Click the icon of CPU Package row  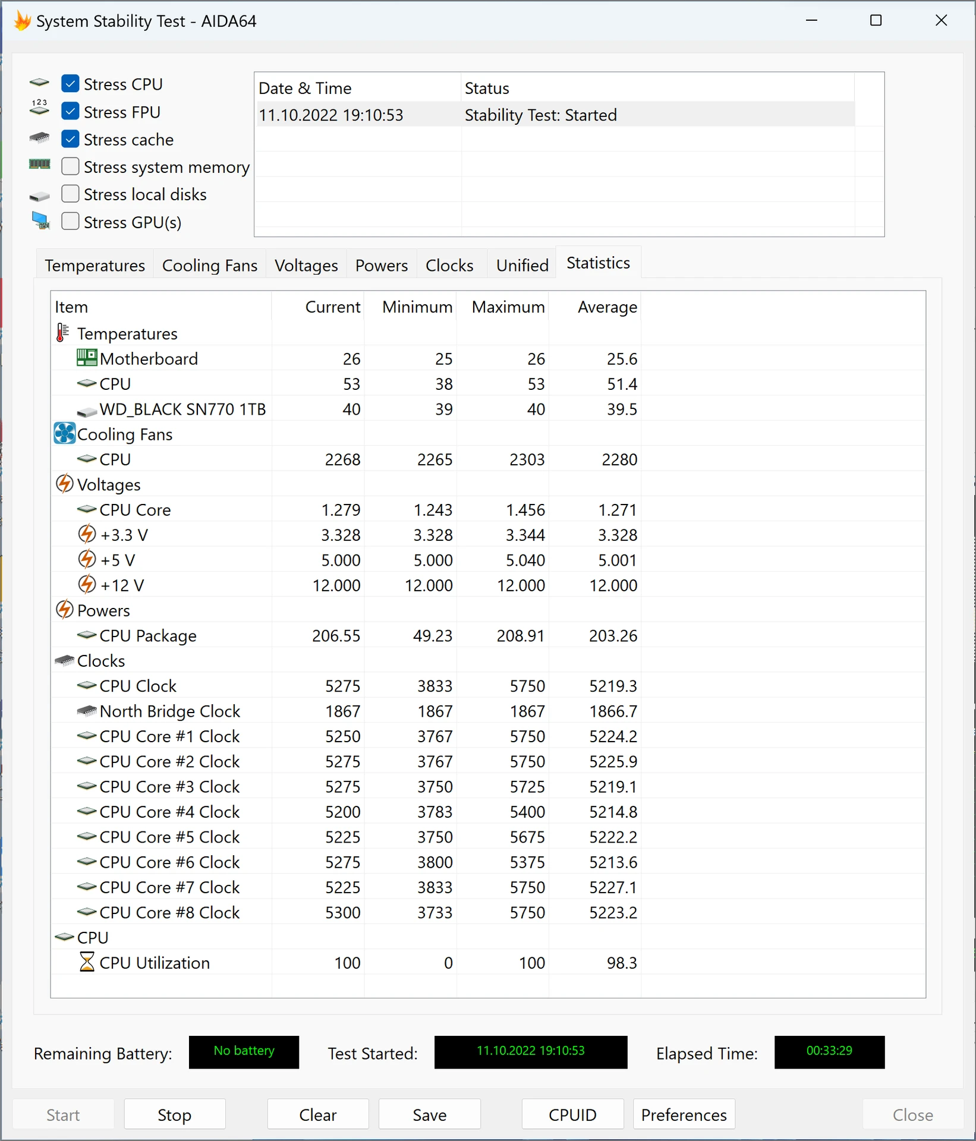click(x=87, y=635)
